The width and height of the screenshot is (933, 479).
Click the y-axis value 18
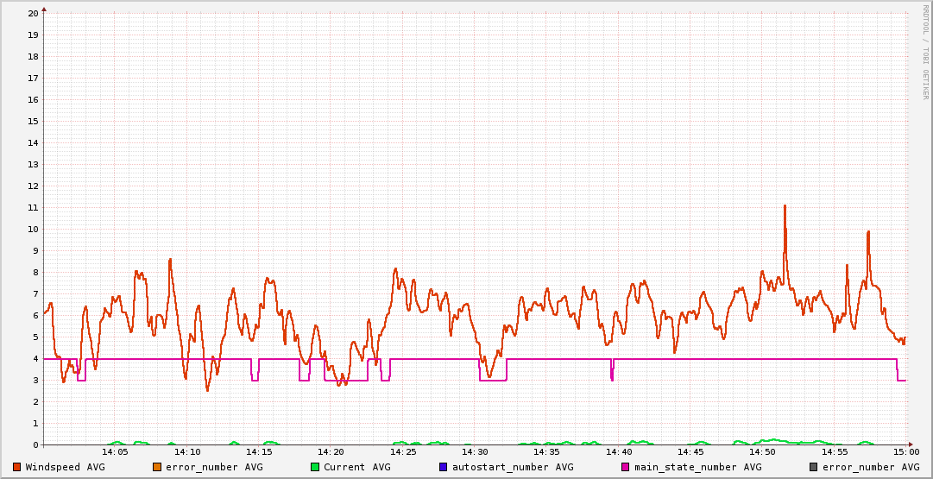[x=34, y=56]
